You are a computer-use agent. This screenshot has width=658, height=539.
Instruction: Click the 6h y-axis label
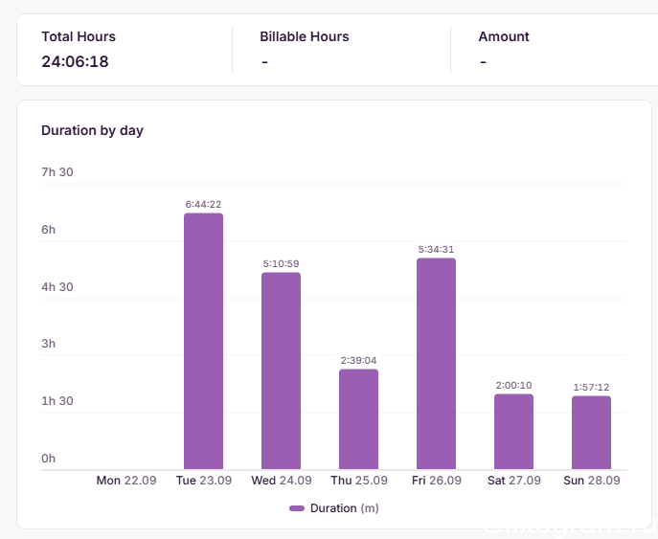click(48, 230)
